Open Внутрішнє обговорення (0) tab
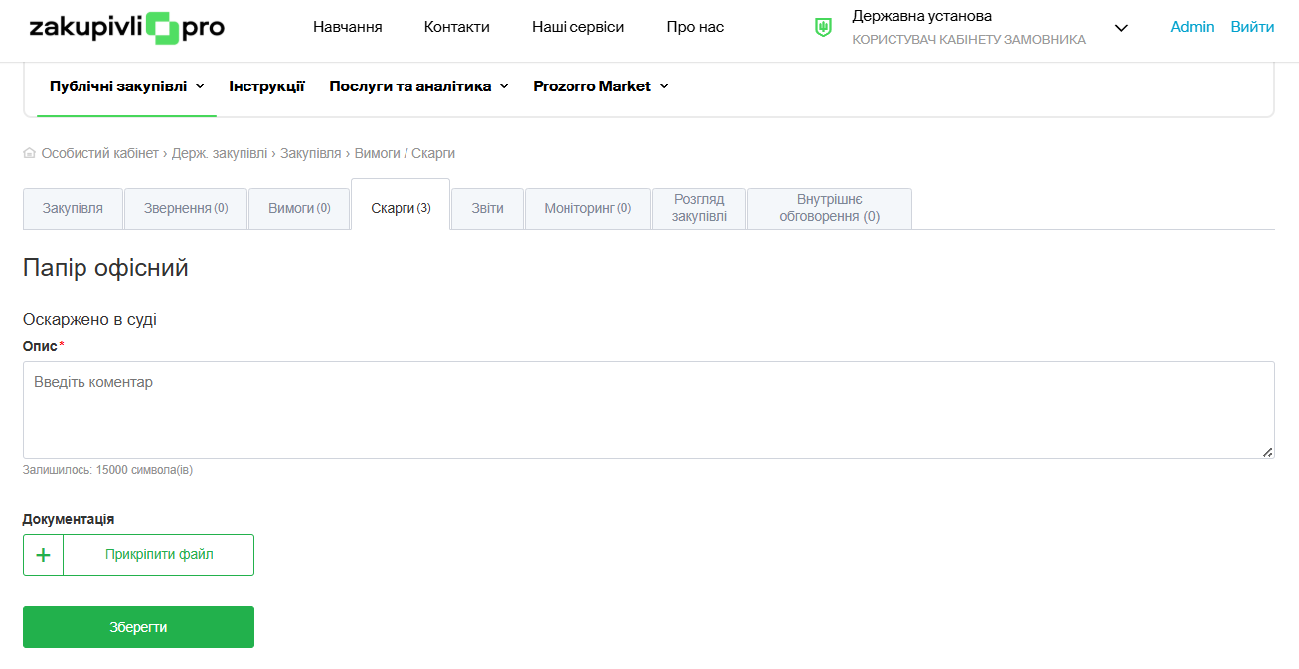The width and height of the screenshot is (1299, 669). coord(829,209)
